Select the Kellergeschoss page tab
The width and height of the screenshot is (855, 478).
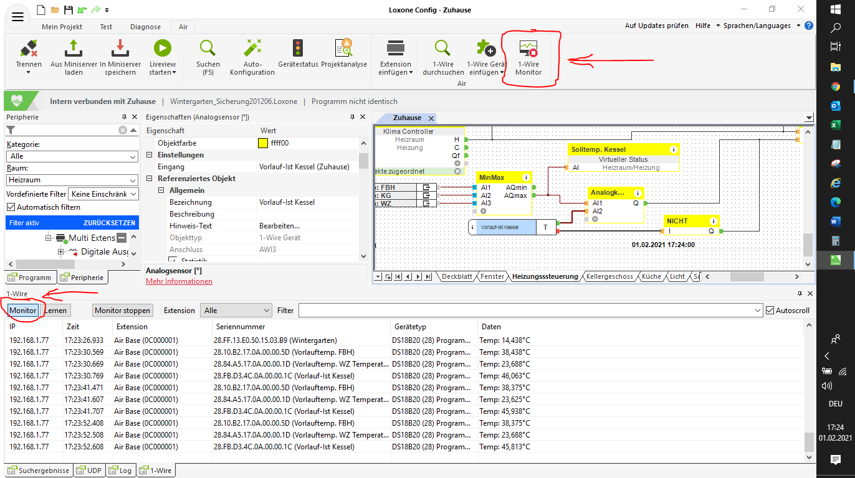point(609,276)
